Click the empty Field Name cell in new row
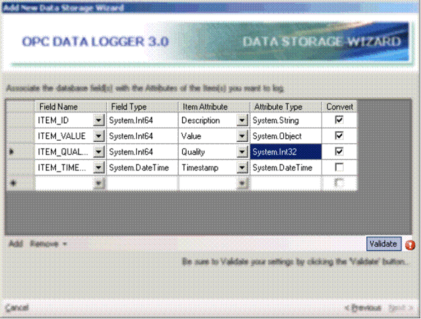421x319 pixels. 63,183
